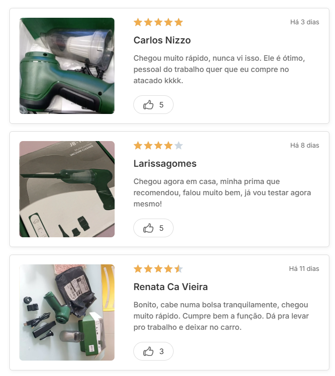The height and width of the screenshot is (376, 335).
Task: Click the review text starting 'Chegou agora em casa'
Action: (x=222, y=192)
